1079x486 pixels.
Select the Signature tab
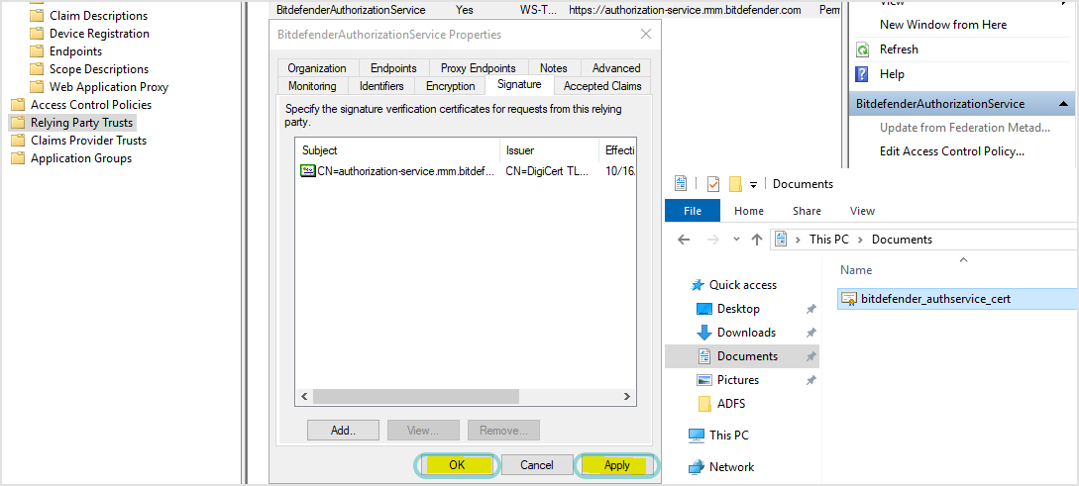tap(519, 84)
